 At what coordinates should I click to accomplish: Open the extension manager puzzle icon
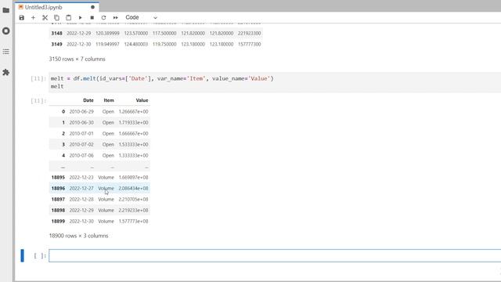coord(5,72)
